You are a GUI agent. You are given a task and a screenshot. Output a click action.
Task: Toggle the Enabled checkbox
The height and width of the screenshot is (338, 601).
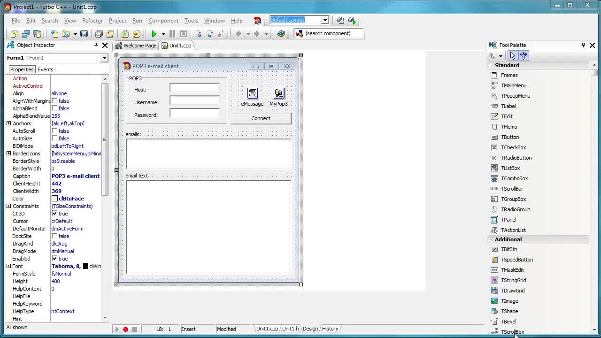tap(54, 259)
